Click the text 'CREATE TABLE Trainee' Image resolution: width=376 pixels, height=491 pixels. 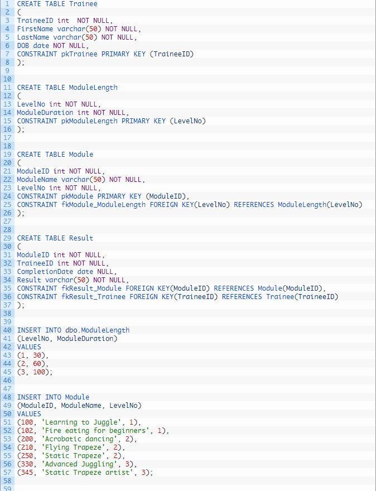57,4
